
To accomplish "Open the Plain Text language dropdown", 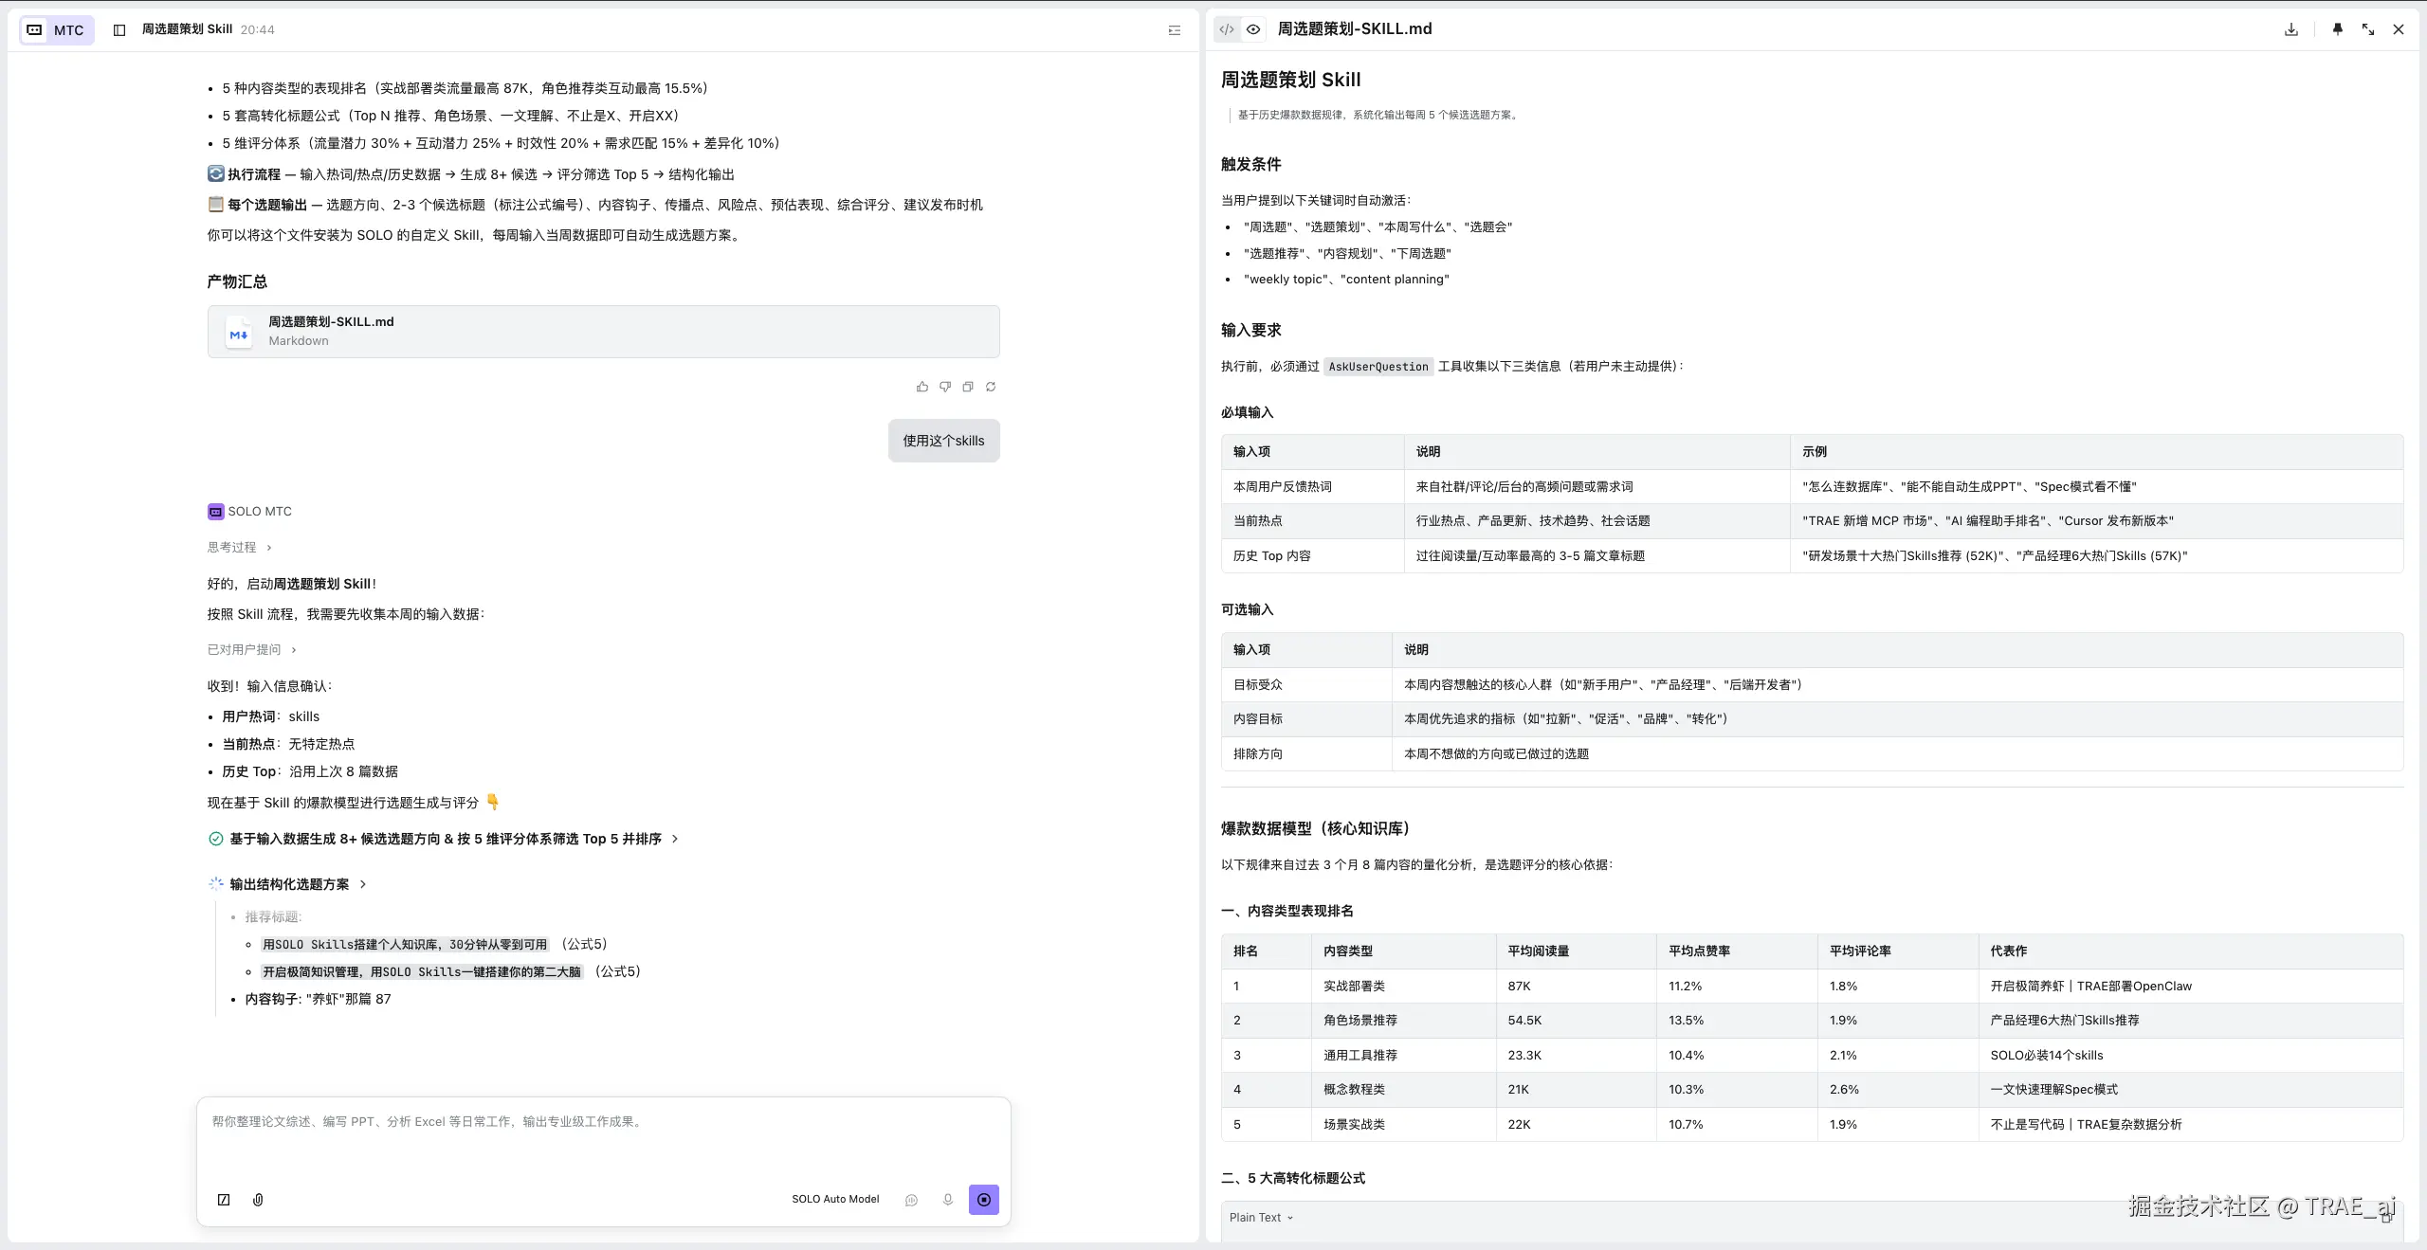I will pyautogui.click(x=1261, y=1218).
